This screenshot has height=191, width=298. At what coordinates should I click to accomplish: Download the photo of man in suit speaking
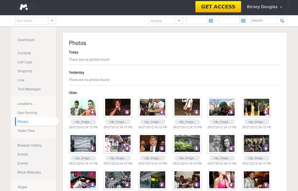[162, 149]
